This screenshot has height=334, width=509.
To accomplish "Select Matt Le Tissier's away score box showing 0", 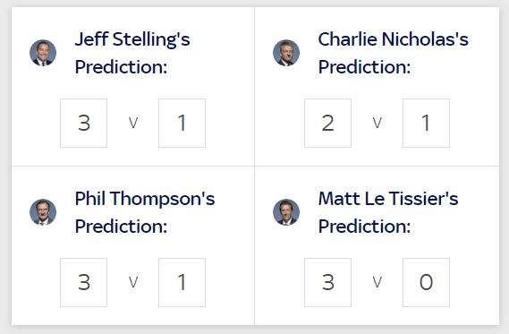I will pyautogui.click(x=426, y=282).
